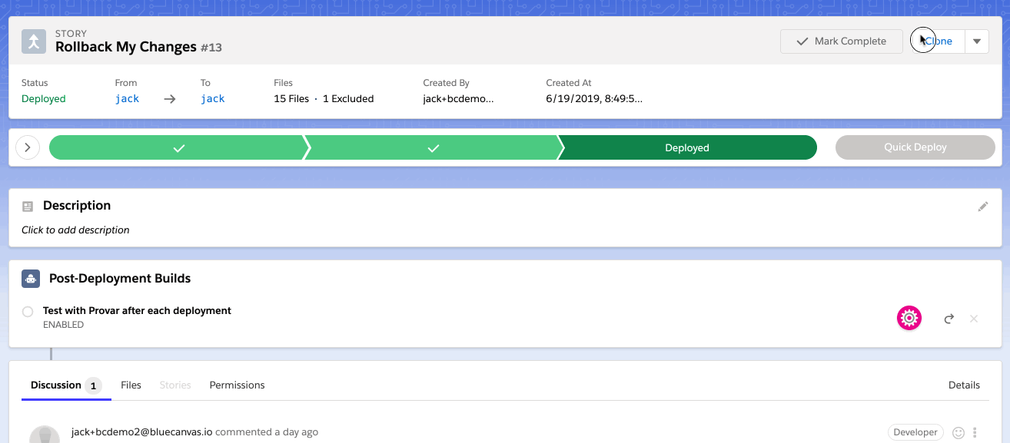This screenshot has width=1010, height=443.
Task: Click the 15 Files count text
Action: click(x=291, y=98)
